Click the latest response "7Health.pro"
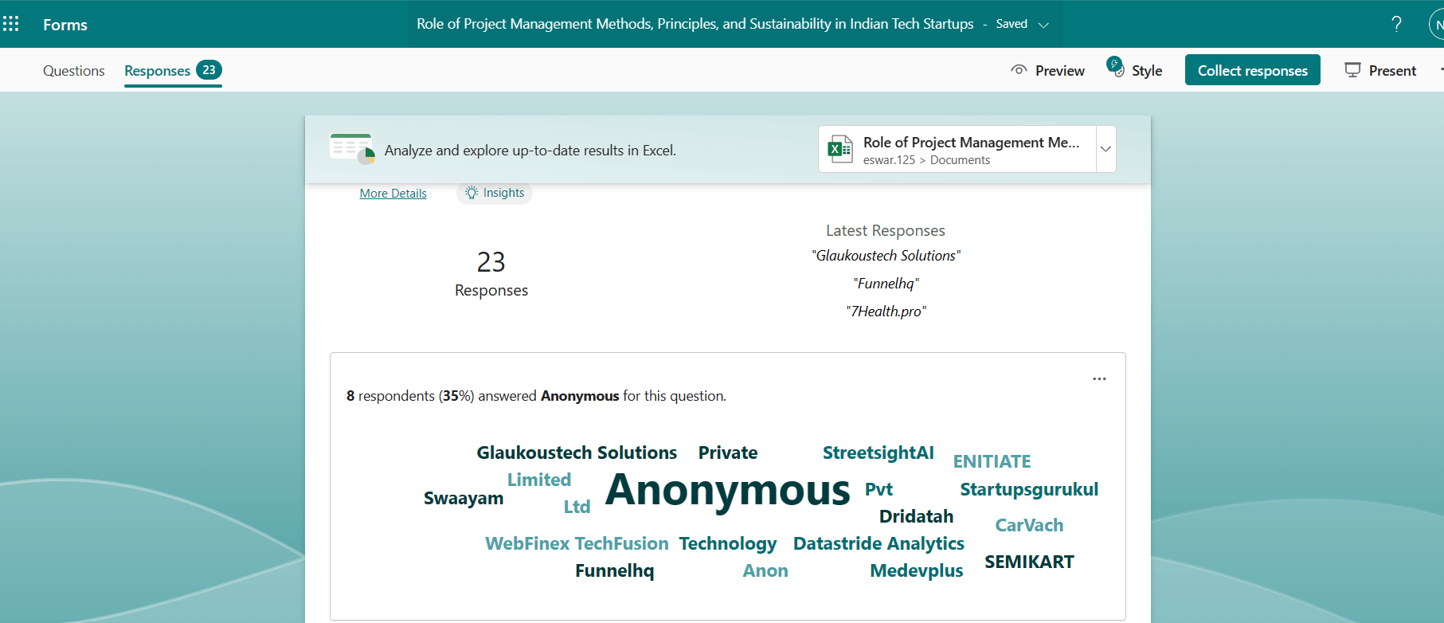The height and width of the screenshot is (623, 1444). (x=886, y=311)
